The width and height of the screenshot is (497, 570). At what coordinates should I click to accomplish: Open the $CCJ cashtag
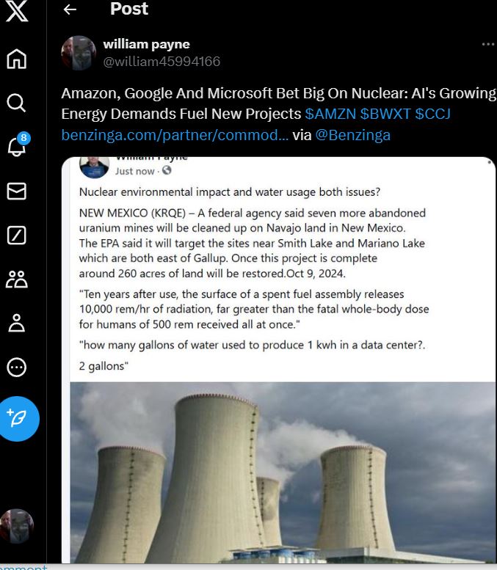(x=433, y=114)
